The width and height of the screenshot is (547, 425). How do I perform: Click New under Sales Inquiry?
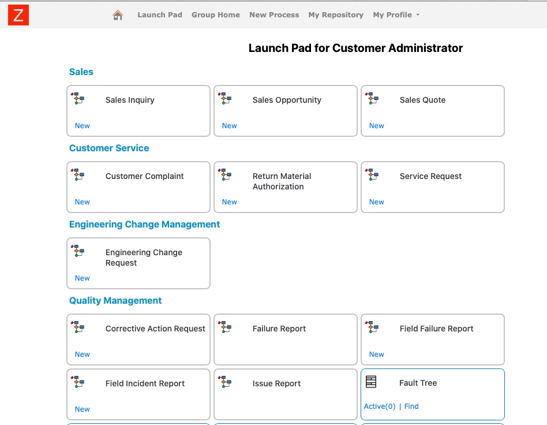tap(83, 126)
